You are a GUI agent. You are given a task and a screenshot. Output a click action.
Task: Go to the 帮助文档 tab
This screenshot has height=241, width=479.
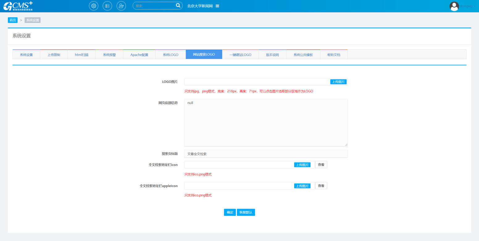click(x=334, y=55)
